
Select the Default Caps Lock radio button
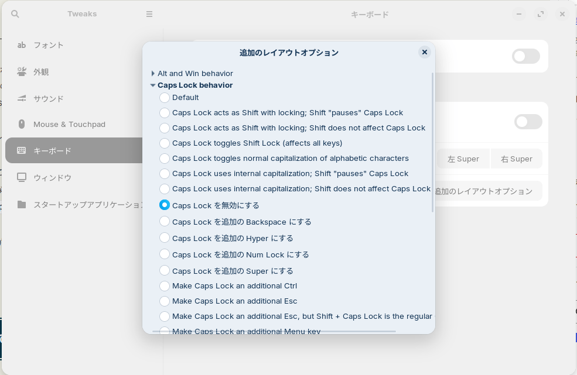(165, 98)
